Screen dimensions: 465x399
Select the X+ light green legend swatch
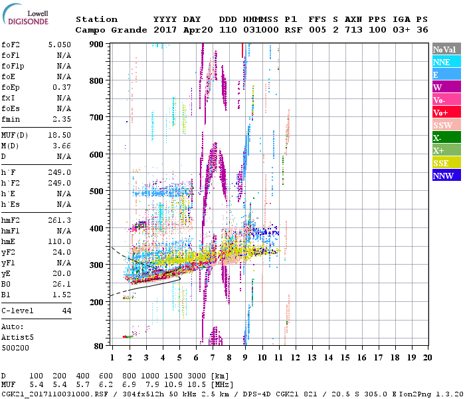(x=446, y=150)
